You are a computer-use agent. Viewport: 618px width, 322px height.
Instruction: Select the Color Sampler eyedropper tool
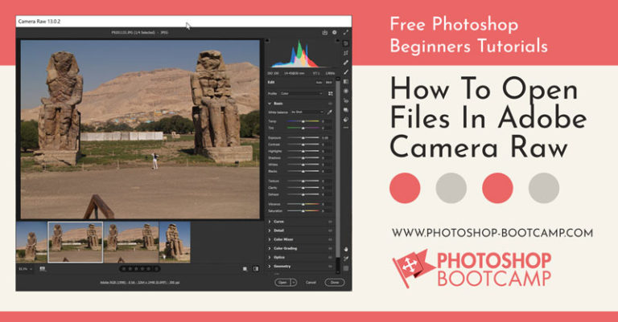pos(346,259)
